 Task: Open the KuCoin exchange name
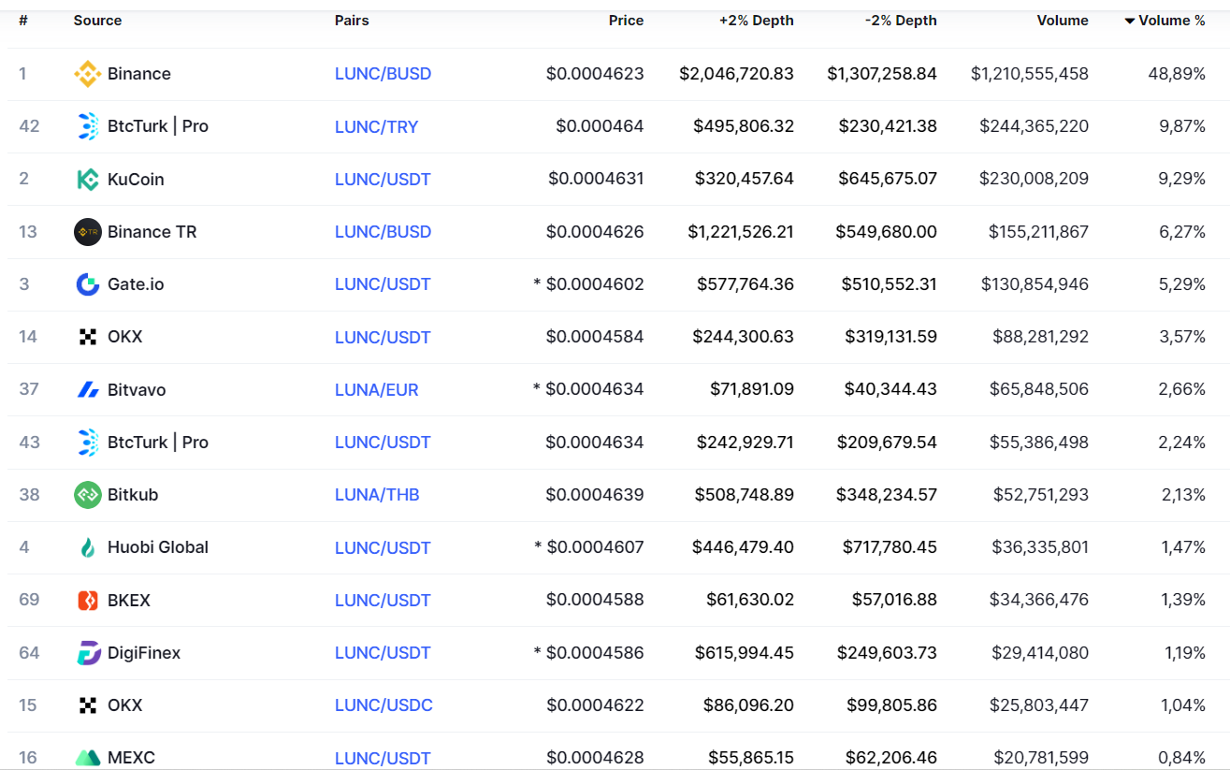coord(136,180)
